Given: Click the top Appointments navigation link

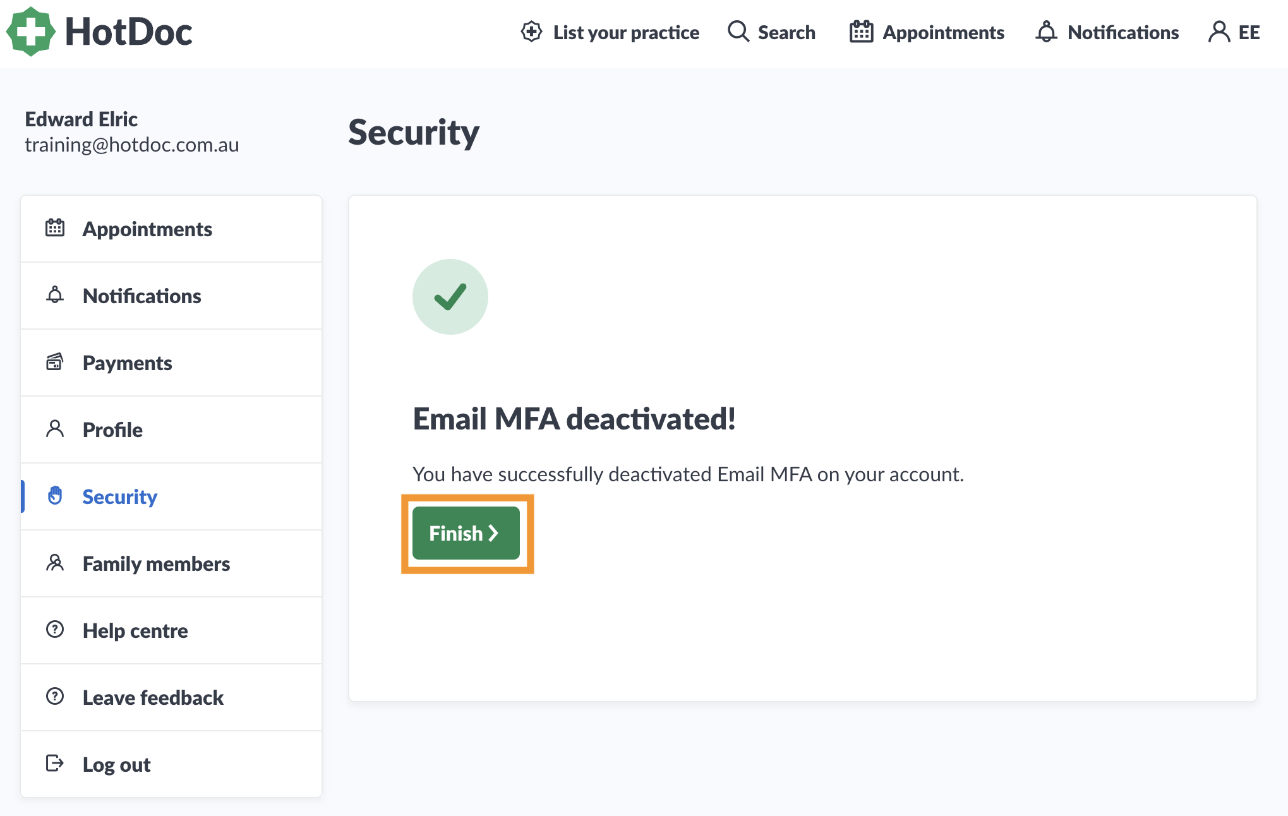Looking at the screenshot, I should click(x=927, y=32).
